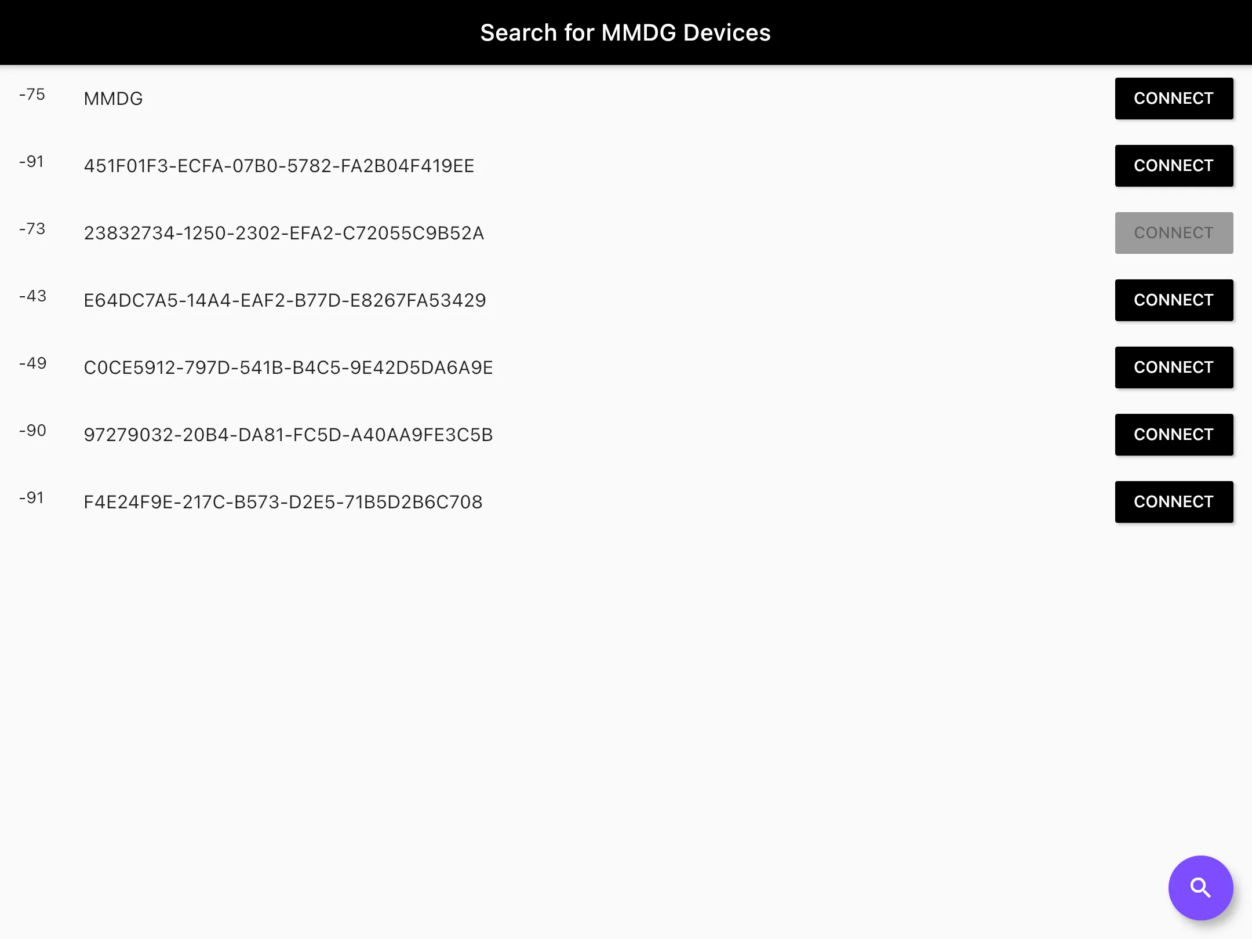
Task: Connect to device 451F01F3-ECFA-07B0-5782
Action: click(x=1173, y=166)
